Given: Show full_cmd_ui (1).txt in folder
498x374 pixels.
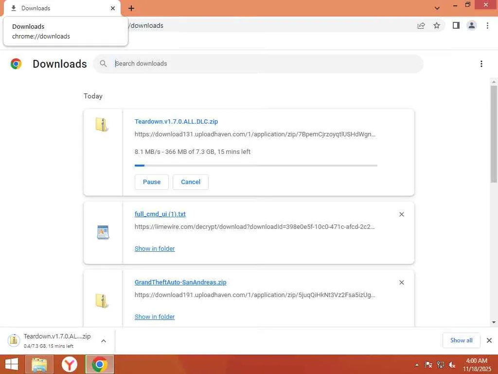Looking at the screenshot, I should 155,249.
